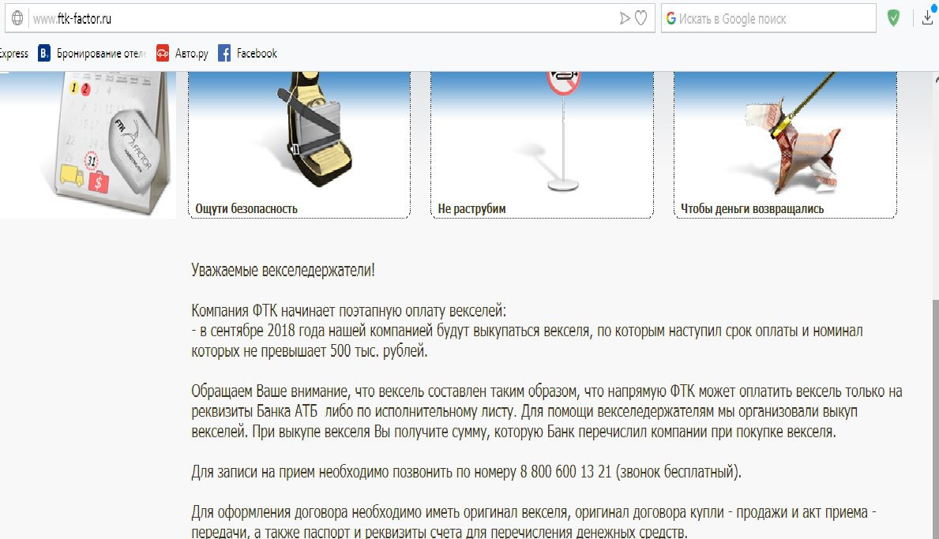Click the Facebook "f" bookmark icon
The image size is (939, 539).
click(224, 53)
